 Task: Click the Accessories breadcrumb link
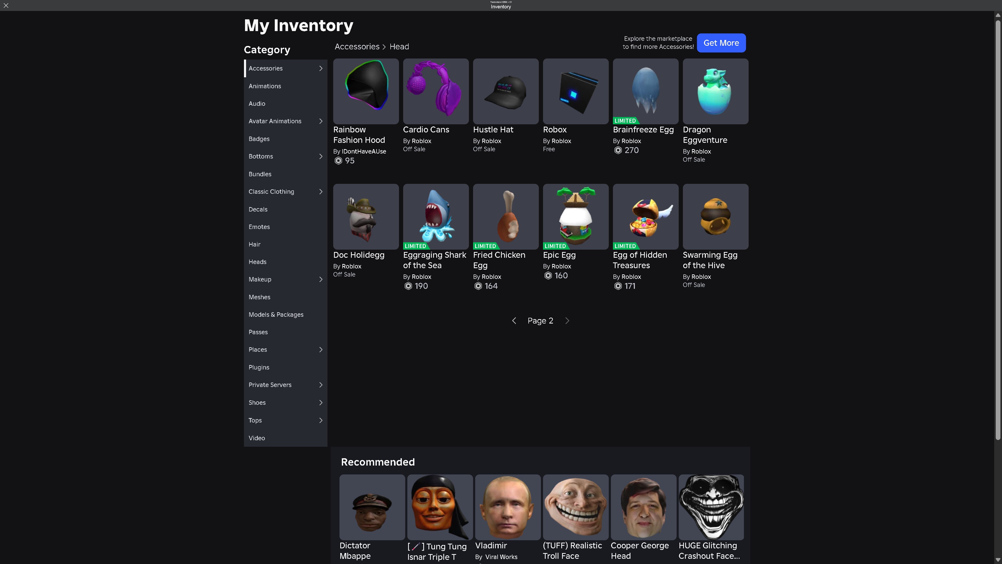pyautogui.click(x=357, y=47)
